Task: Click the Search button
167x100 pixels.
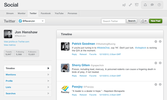Action: click(132, 21)
